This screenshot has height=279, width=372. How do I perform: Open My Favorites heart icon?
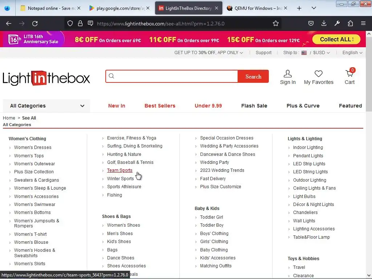318,73
